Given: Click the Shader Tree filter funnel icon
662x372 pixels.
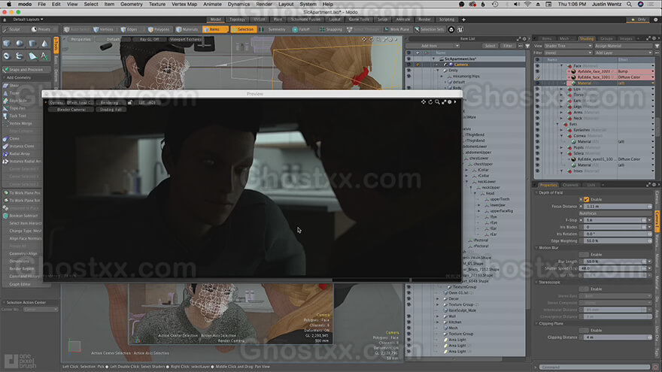Looking at the screenshot, I should pos(657,46).
